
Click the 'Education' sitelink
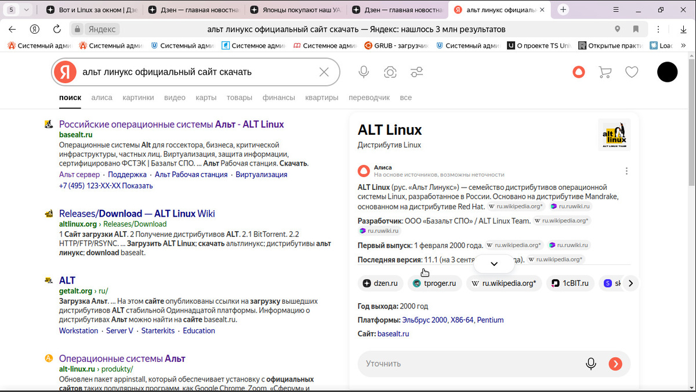pyautogui.click(x=199, y=330)
